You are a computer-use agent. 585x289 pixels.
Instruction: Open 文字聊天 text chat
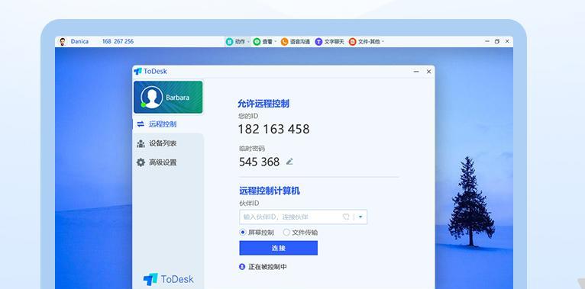point(329,42)
